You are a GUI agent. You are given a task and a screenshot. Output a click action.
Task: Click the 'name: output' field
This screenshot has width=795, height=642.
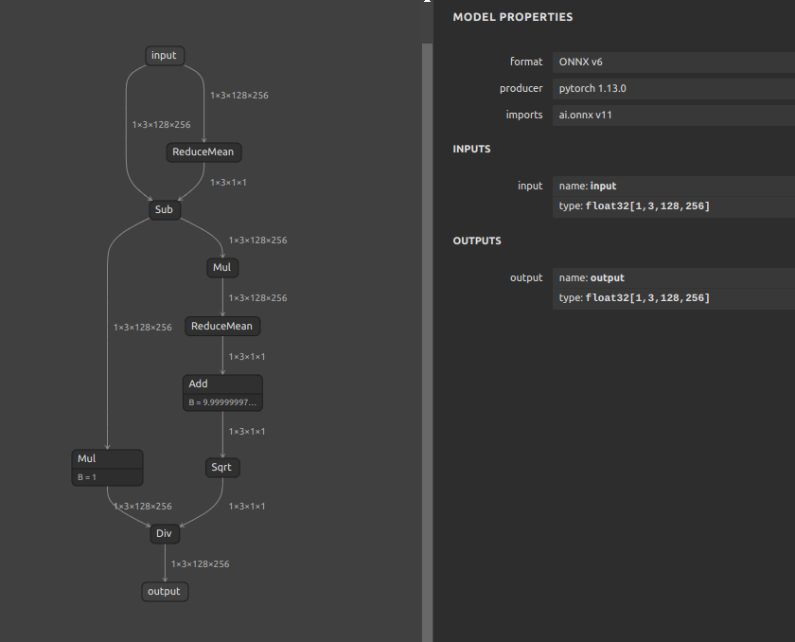(674, 277)
